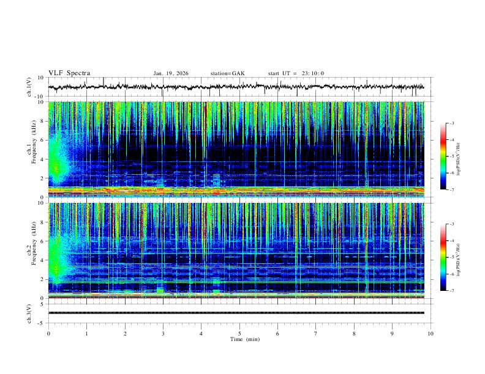The image size is (485, 374).
Task: Click the ch.1 frequency spectrogram panel
Action: 236,149
